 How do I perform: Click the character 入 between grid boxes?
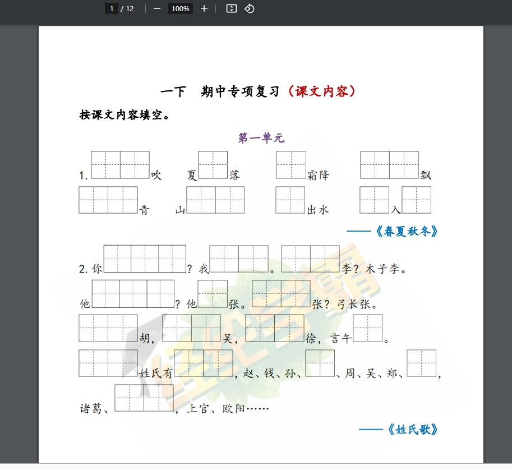(396, 210)
